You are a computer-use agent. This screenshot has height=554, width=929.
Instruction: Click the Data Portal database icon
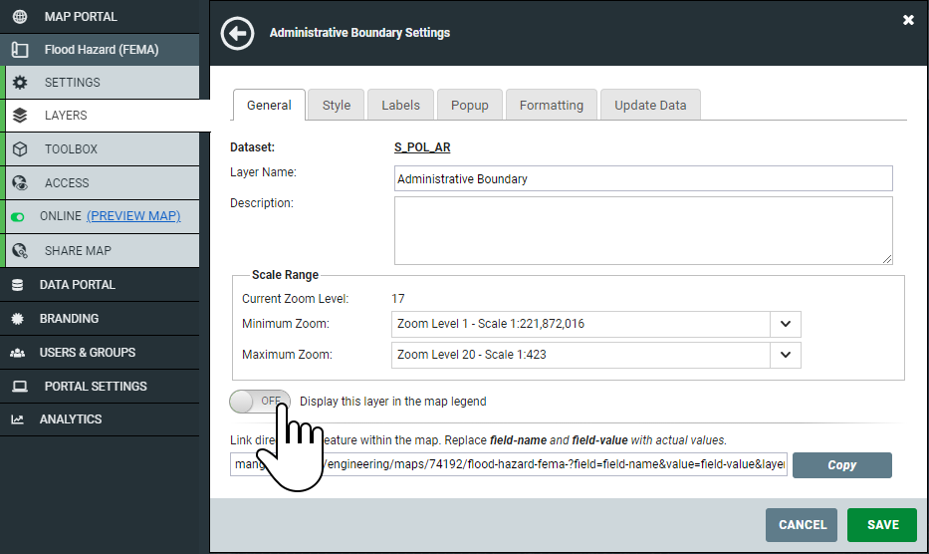click(18, 285)
